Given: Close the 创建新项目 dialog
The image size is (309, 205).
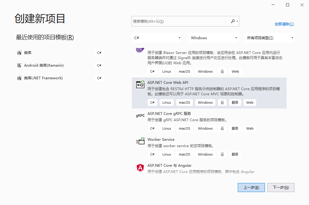Looking at the screenshot, I should click(302, 5).
